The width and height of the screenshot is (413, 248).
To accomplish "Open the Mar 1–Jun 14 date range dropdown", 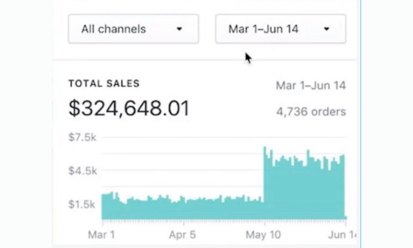I will (x=280, y=29).
